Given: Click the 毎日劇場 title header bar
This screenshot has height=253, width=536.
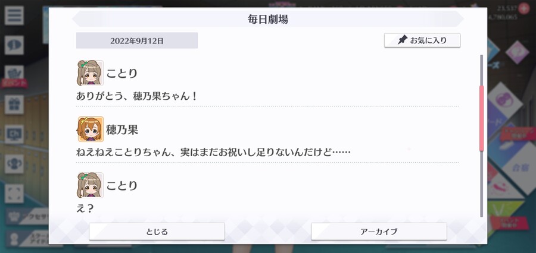Looking at the screenshot, I should tap(268, 19).
